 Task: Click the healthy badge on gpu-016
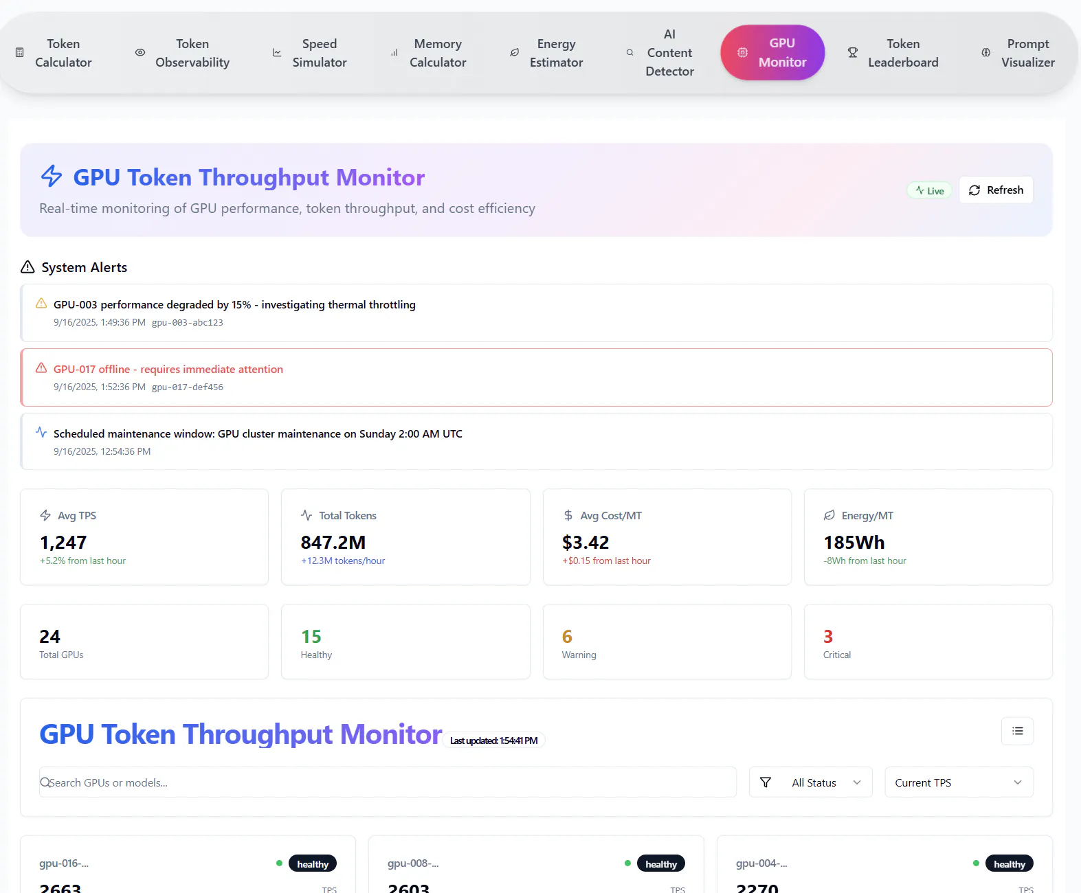[313, 863]
